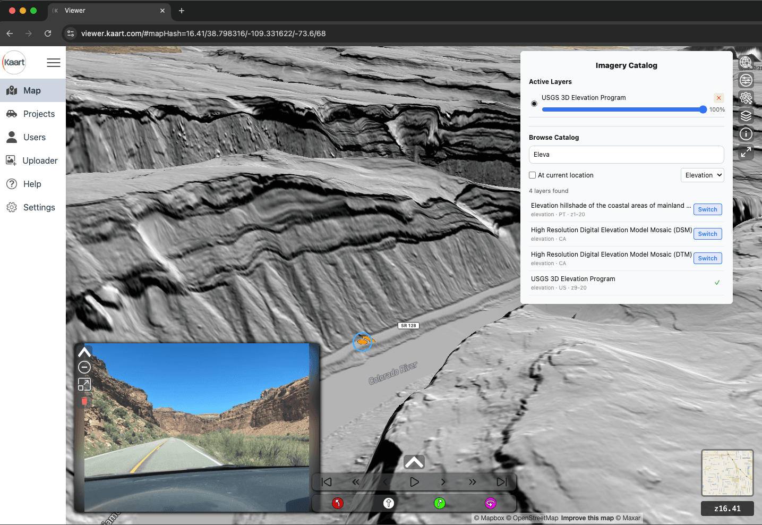Delete the street photo with the trash icon
Viewport: 762px width, 525px height.
[84, 401]
